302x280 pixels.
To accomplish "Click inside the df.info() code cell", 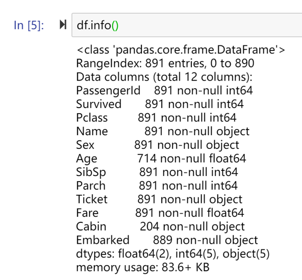I will click(x=187, y=25).
